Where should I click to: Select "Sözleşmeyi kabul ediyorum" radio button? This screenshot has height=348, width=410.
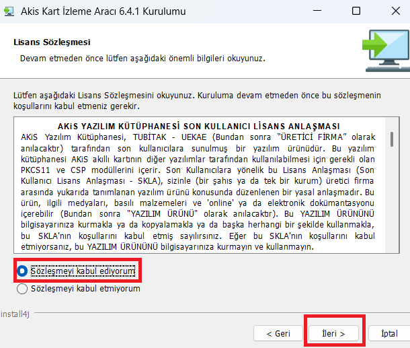(x=22, y=271)
